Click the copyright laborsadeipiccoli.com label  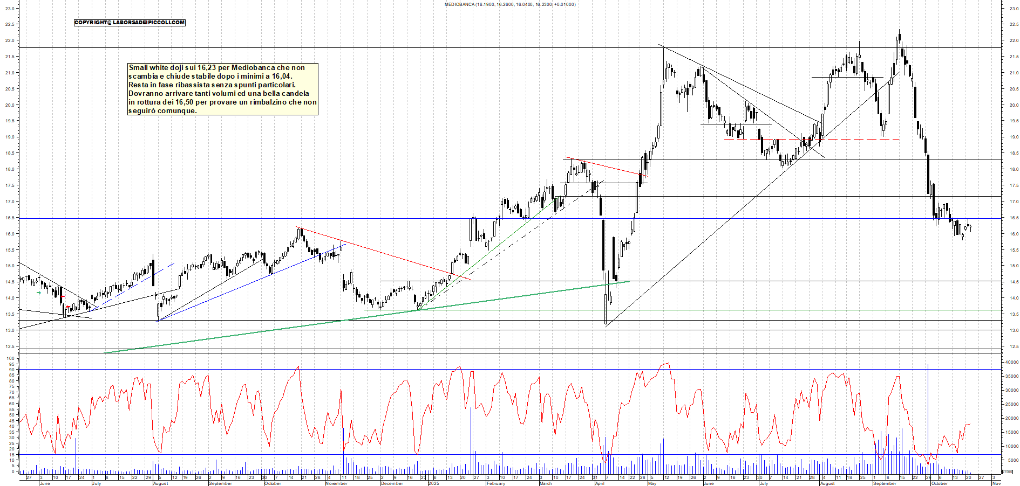point(130,23)
